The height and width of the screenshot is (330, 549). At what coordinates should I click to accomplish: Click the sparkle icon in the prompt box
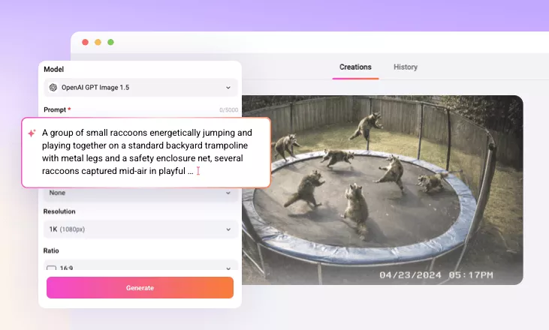[x=32, y=133]
